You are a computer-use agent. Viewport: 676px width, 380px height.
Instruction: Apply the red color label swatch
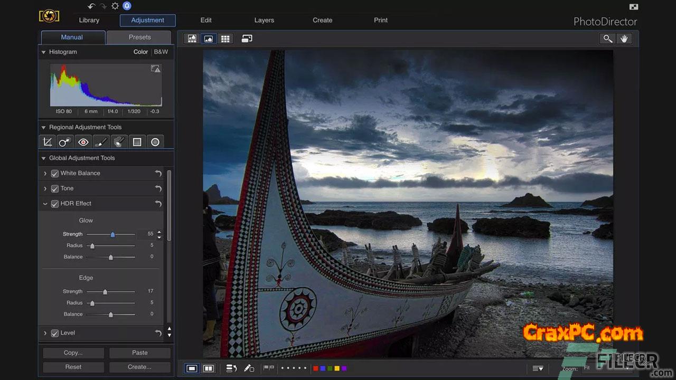coord(316,368)
